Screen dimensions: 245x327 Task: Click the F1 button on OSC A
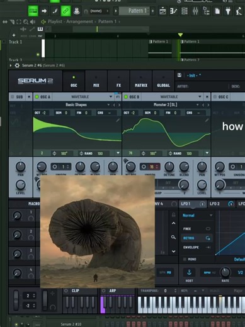coord(118,97)
